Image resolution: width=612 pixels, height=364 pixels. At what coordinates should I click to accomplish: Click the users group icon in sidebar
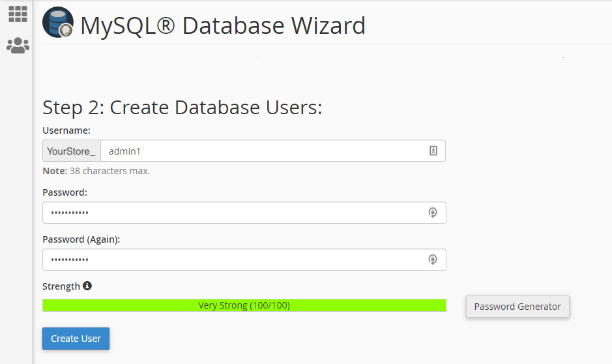(x=18, y=45)
